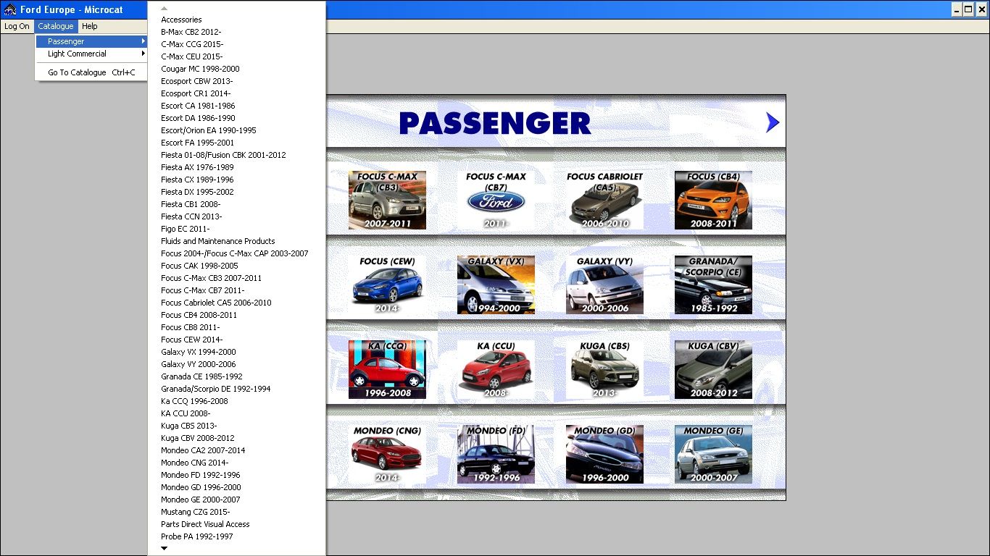Choose the Galaxy (VX) 1994-2000 thumbnail
990x556 pixels.
coord(496,285)
